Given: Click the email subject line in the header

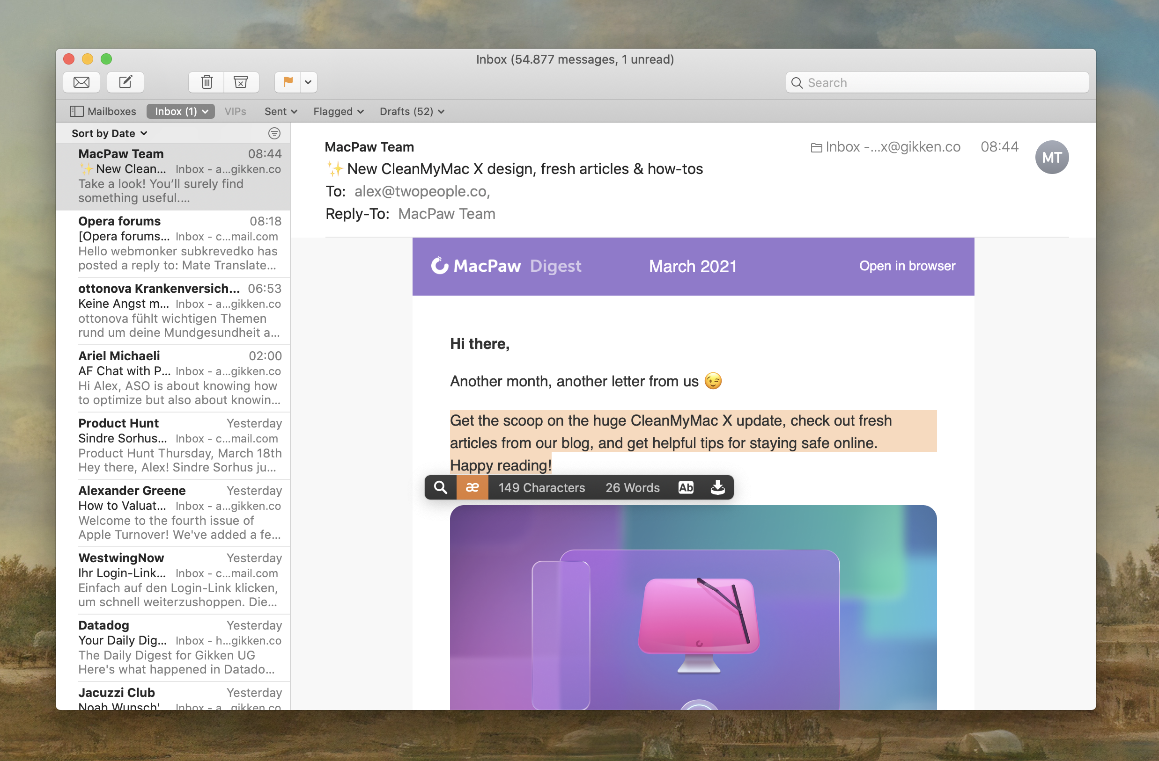Looking at the screenshot, I should [x=514, y=169].
